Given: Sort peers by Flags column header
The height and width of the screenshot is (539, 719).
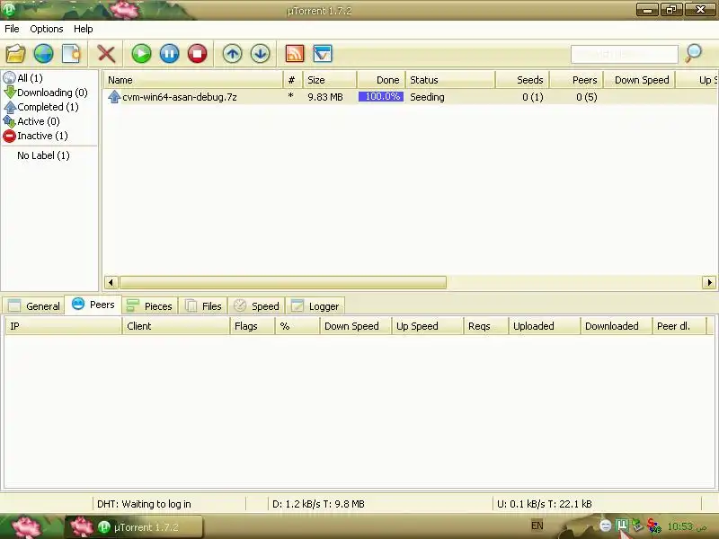Looking at the screenshot, I should point(253,326).
